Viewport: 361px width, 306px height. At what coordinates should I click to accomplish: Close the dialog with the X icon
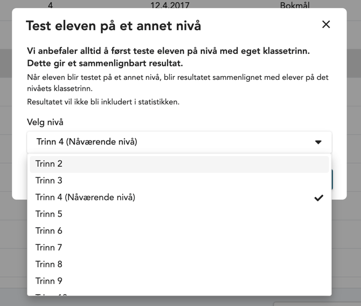coord(326,24)
